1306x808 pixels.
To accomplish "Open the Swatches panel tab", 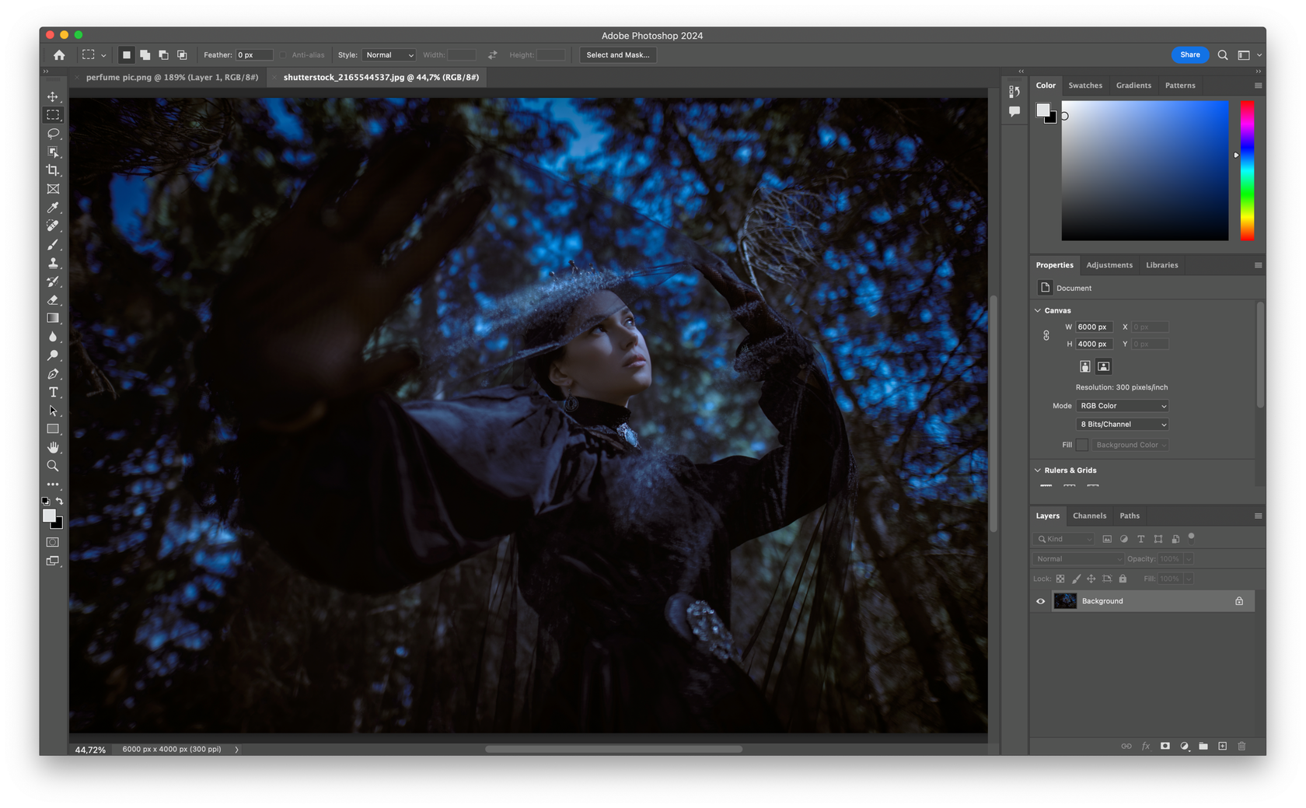I will point(1085,86).
